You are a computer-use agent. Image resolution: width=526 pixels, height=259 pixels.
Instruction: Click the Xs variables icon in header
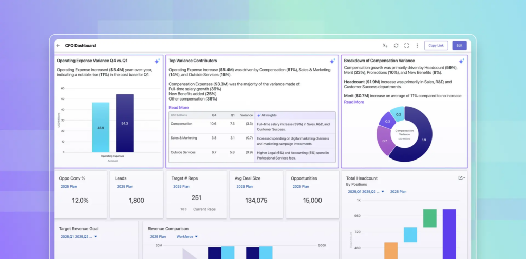coord(385,46)
